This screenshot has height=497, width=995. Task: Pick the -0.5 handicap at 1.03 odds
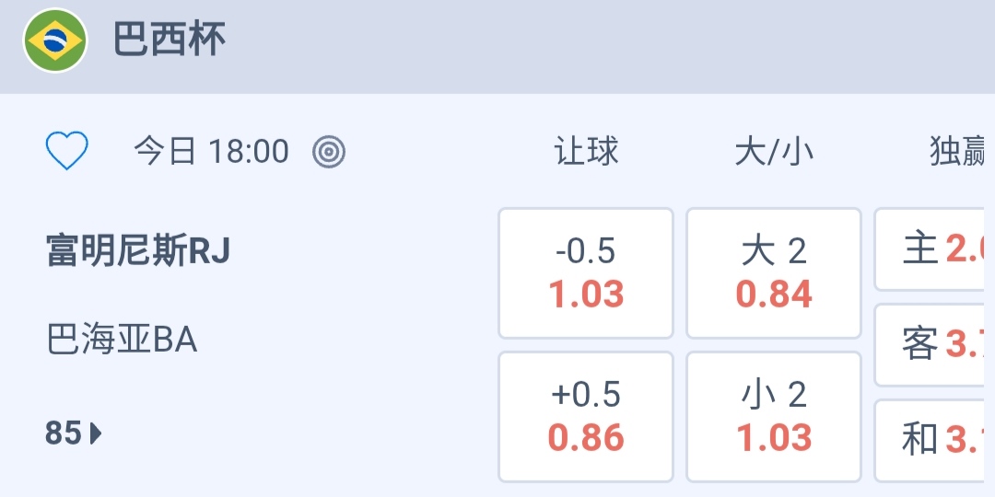pyautogui.click(x=586, y=273)
